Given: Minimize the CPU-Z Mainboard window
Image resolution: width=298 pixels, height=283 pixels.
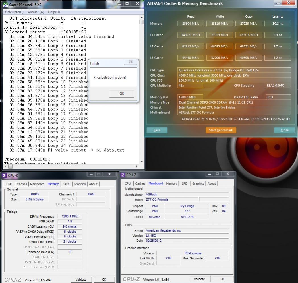Looking at the screenshot, I should [210, 174].
